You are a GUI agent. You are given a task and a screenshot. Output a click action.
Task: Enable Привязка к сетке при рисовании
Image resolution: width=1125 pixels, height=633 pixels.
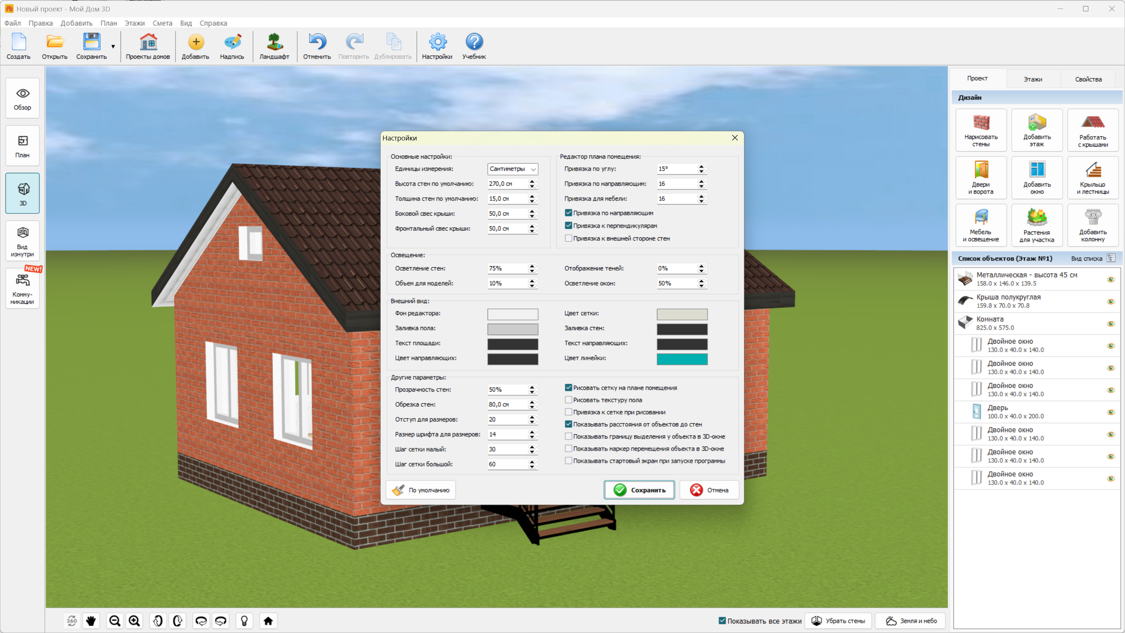[568, 412]
